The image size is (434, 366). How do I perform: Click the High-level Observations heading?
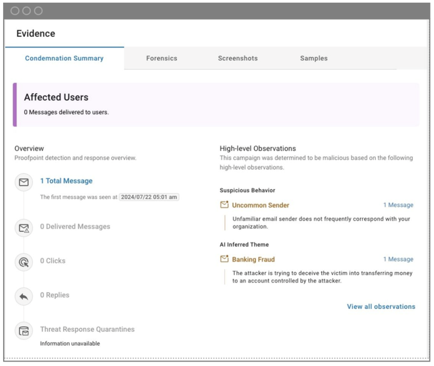pyautogui.click(x=258, y=149)
